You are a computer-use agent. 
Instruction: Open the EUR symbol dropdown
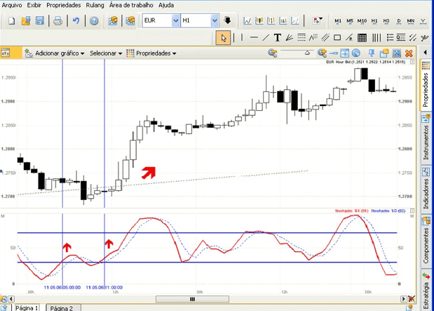pos(175,20)
